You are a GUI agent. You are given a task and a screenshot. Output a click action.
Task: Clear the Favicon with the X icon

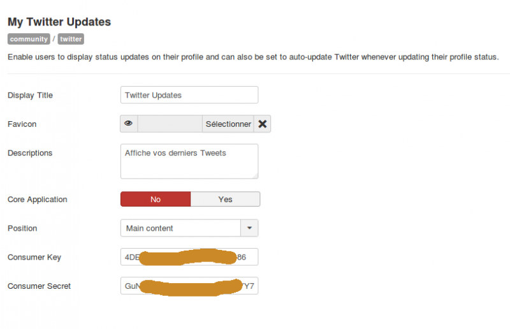click(263, 124)
